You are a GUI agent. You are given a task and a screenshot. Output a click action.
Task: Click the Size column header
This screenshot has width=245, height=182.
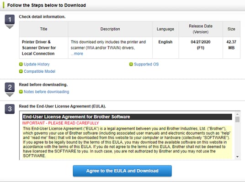(231, 29)
